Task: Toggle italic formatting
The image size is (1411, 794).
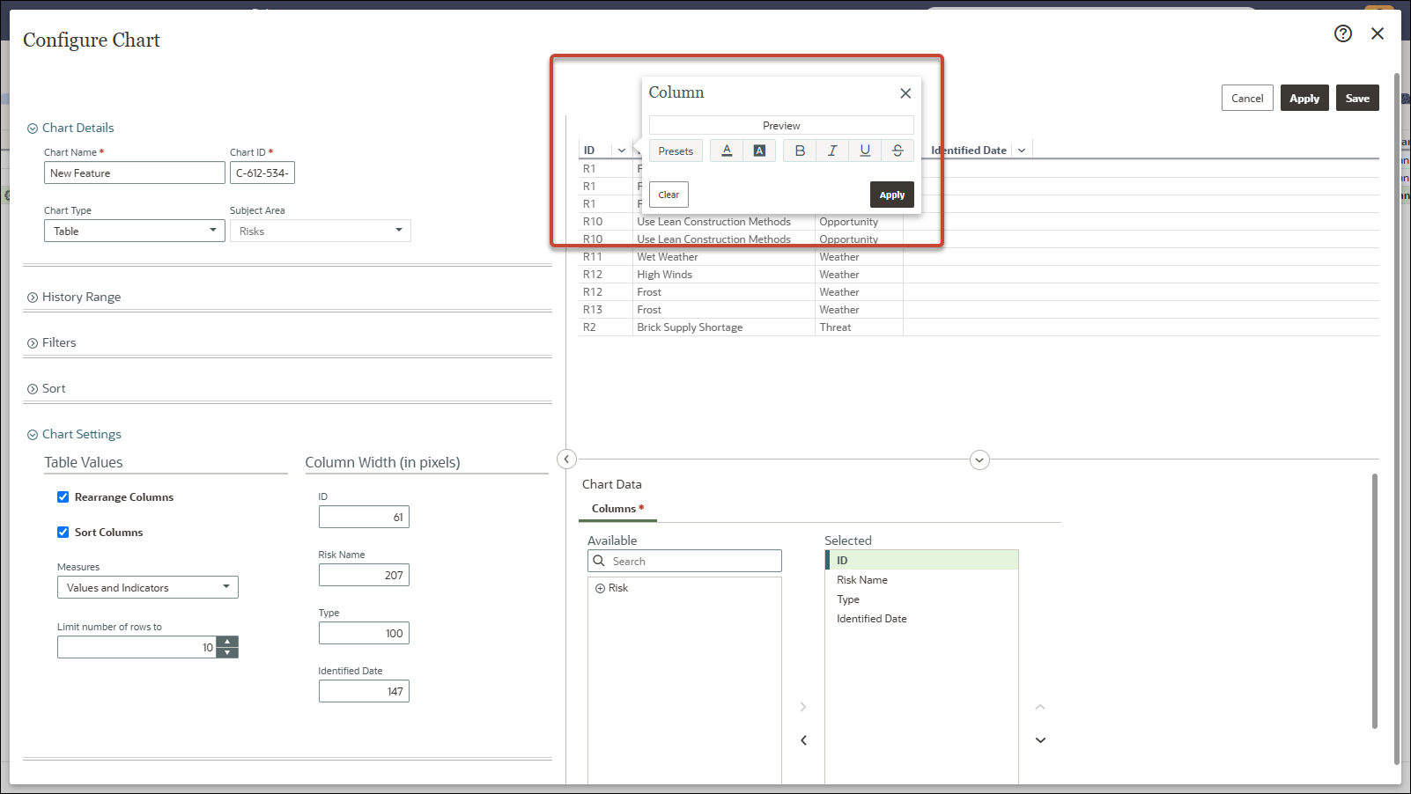Action: tap(832, 151)
